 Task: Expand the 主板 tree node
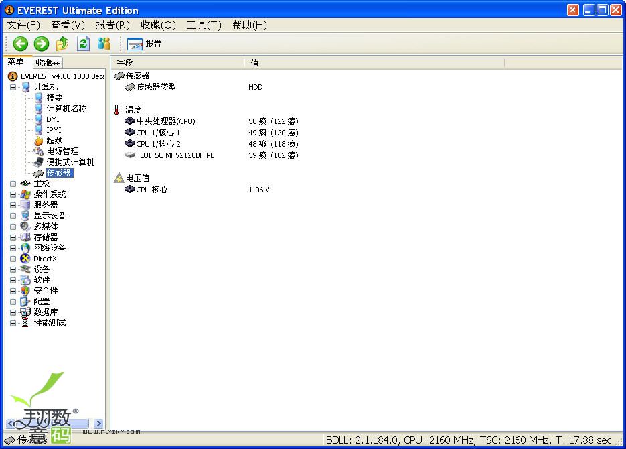click(x=13, y=184)
